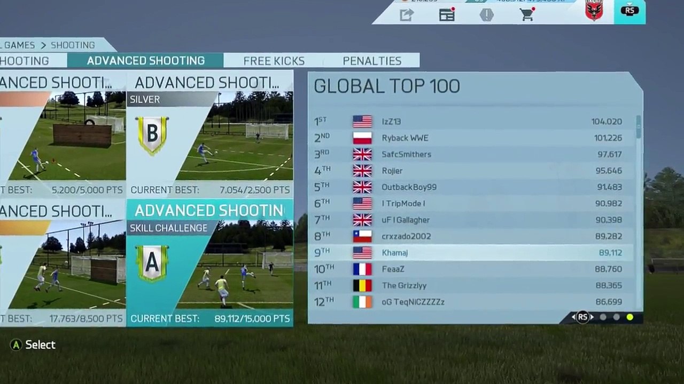Select player name SafcSmithers
This screenshot has width=684, height=384.
pos(406,155)
